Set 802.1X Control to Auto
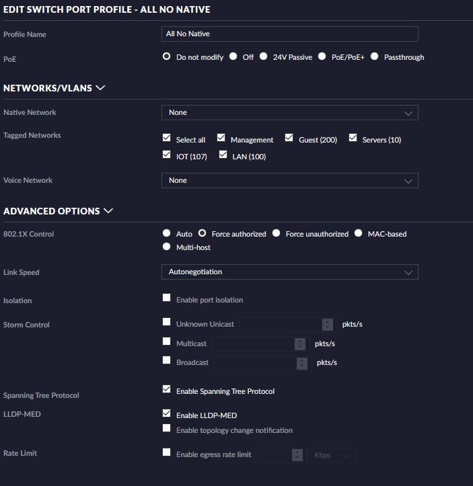 click(x=167, y=233)
